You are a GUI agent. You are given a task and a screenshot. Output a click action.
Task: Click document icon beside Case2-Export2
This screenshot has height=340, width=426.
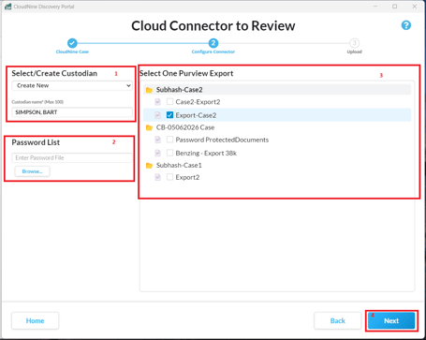(x=158, y=102)
